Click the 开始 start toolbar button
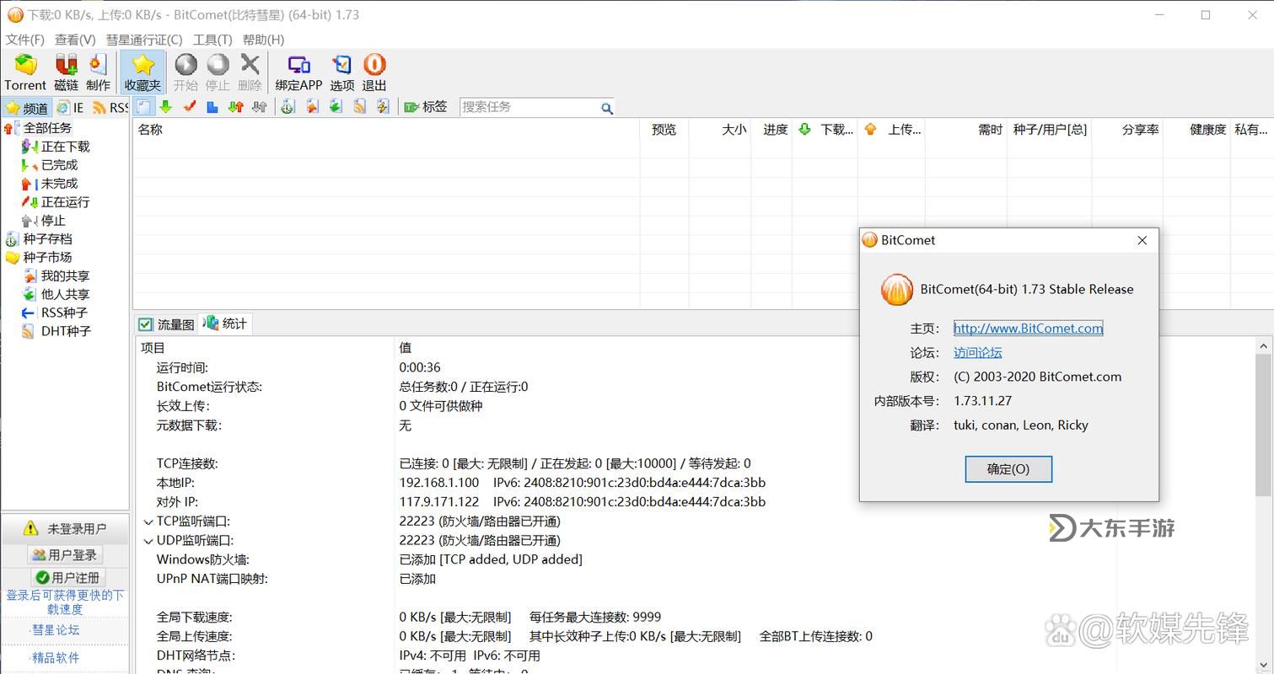Screen dimensions: 1274x674 [185, 72]
